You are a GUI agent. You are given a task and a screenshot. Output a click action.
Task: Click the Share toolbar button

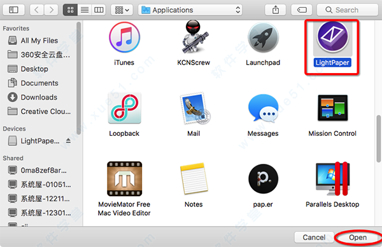(x=276, y=10)
